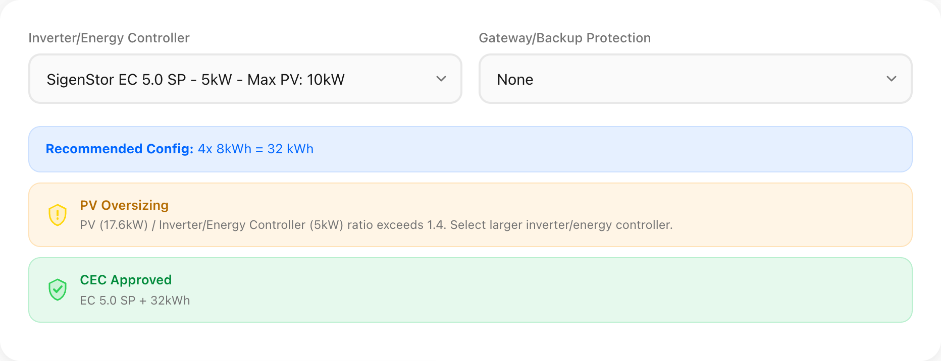The image size is (941, 361).
Task: Click the EC 5.0 SP + 32kWh text
Action: (135, 300)
